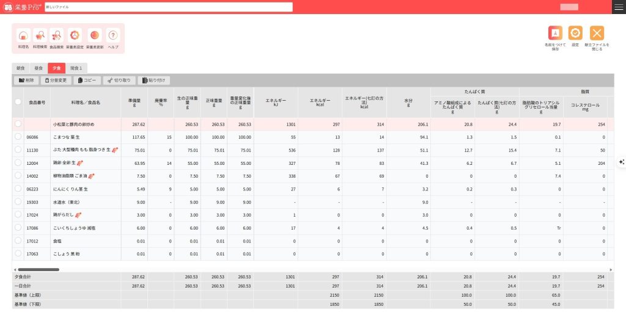Image resolution: width=626 pixels, height=312 pixels.
Task: Click the 名前をつけて保存 save-as icon
Action: (x=555, y=37)
